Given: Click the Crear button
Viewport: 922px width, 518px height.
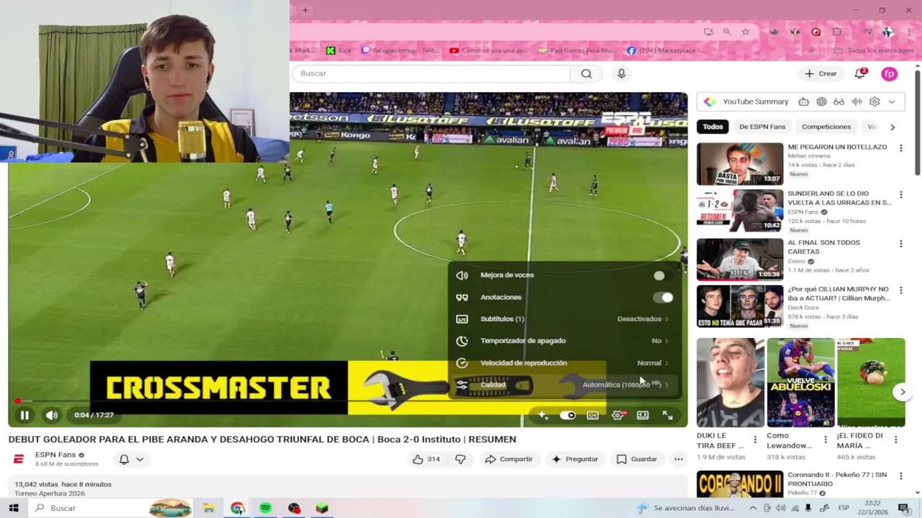Looking at the screenshot, I should [820, 73].
